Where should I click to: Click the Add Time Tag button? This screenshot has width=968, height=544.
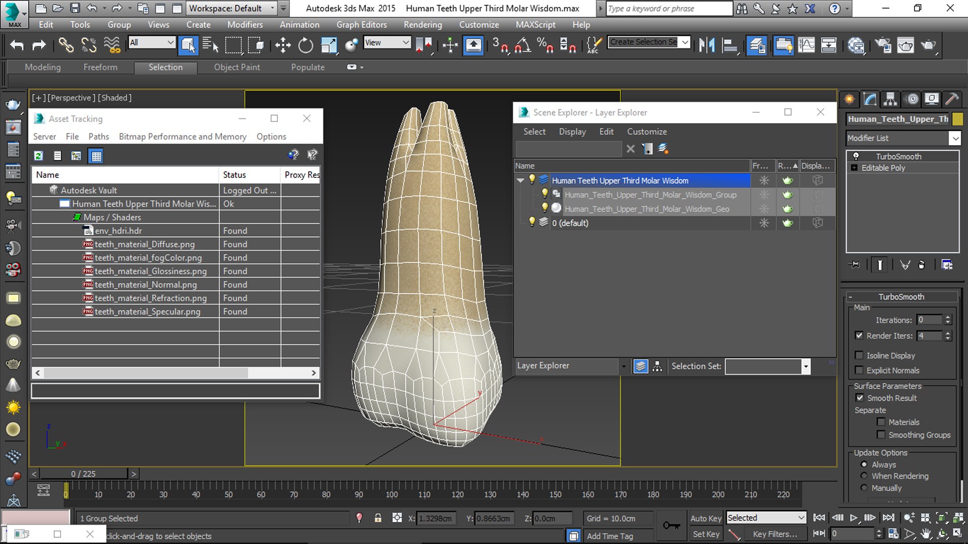tap(610, 536)
